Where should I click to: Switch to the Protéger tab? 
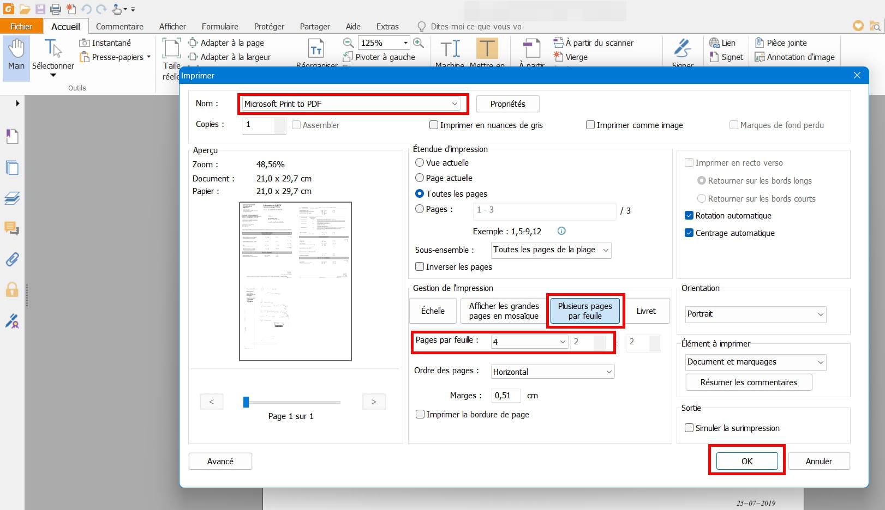coord(269,26)
